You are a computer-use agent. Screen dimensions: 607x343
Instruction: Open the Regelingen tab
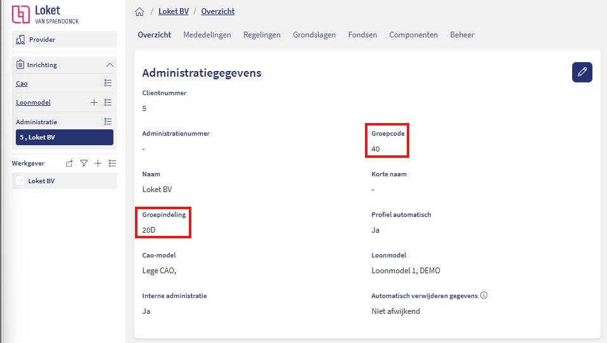click(262, 35)
